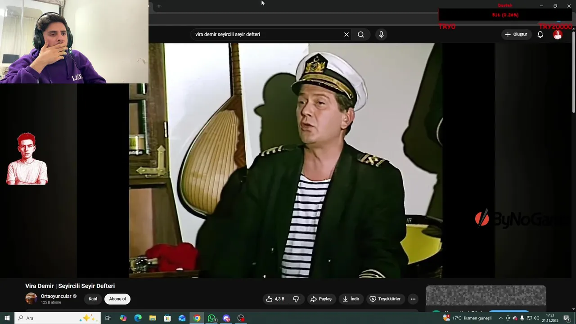This screenshot has width=576, height=324.
Task: Click the YouTube search magnifier button
Action: tap(361, 35)
